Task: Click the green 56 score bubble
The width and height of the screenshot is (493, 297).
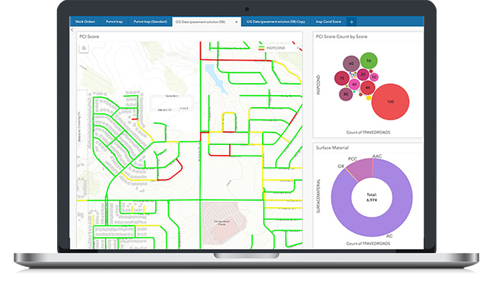Action: [368, 61]
